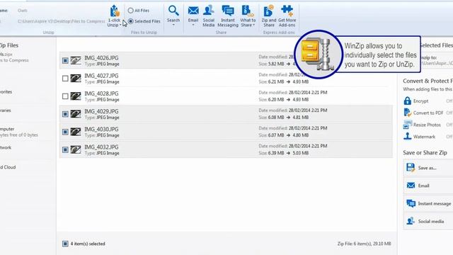
Task: Uncheck the IMG_4032.JPG checkbox
Action: click(65, 149)
